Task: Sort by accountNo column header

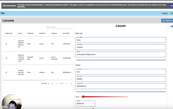Action: (x=66, y=33)
